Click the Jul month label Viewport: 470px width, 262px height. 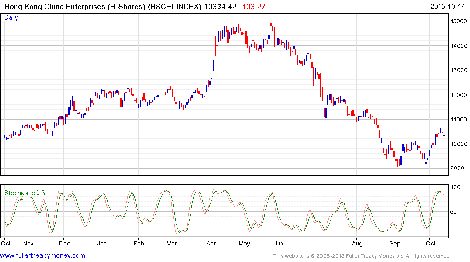(x=318, y=243)
